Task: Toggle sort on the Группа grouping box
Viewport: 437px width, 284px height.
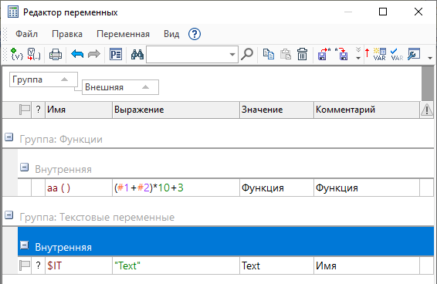Action: point(43,79)
